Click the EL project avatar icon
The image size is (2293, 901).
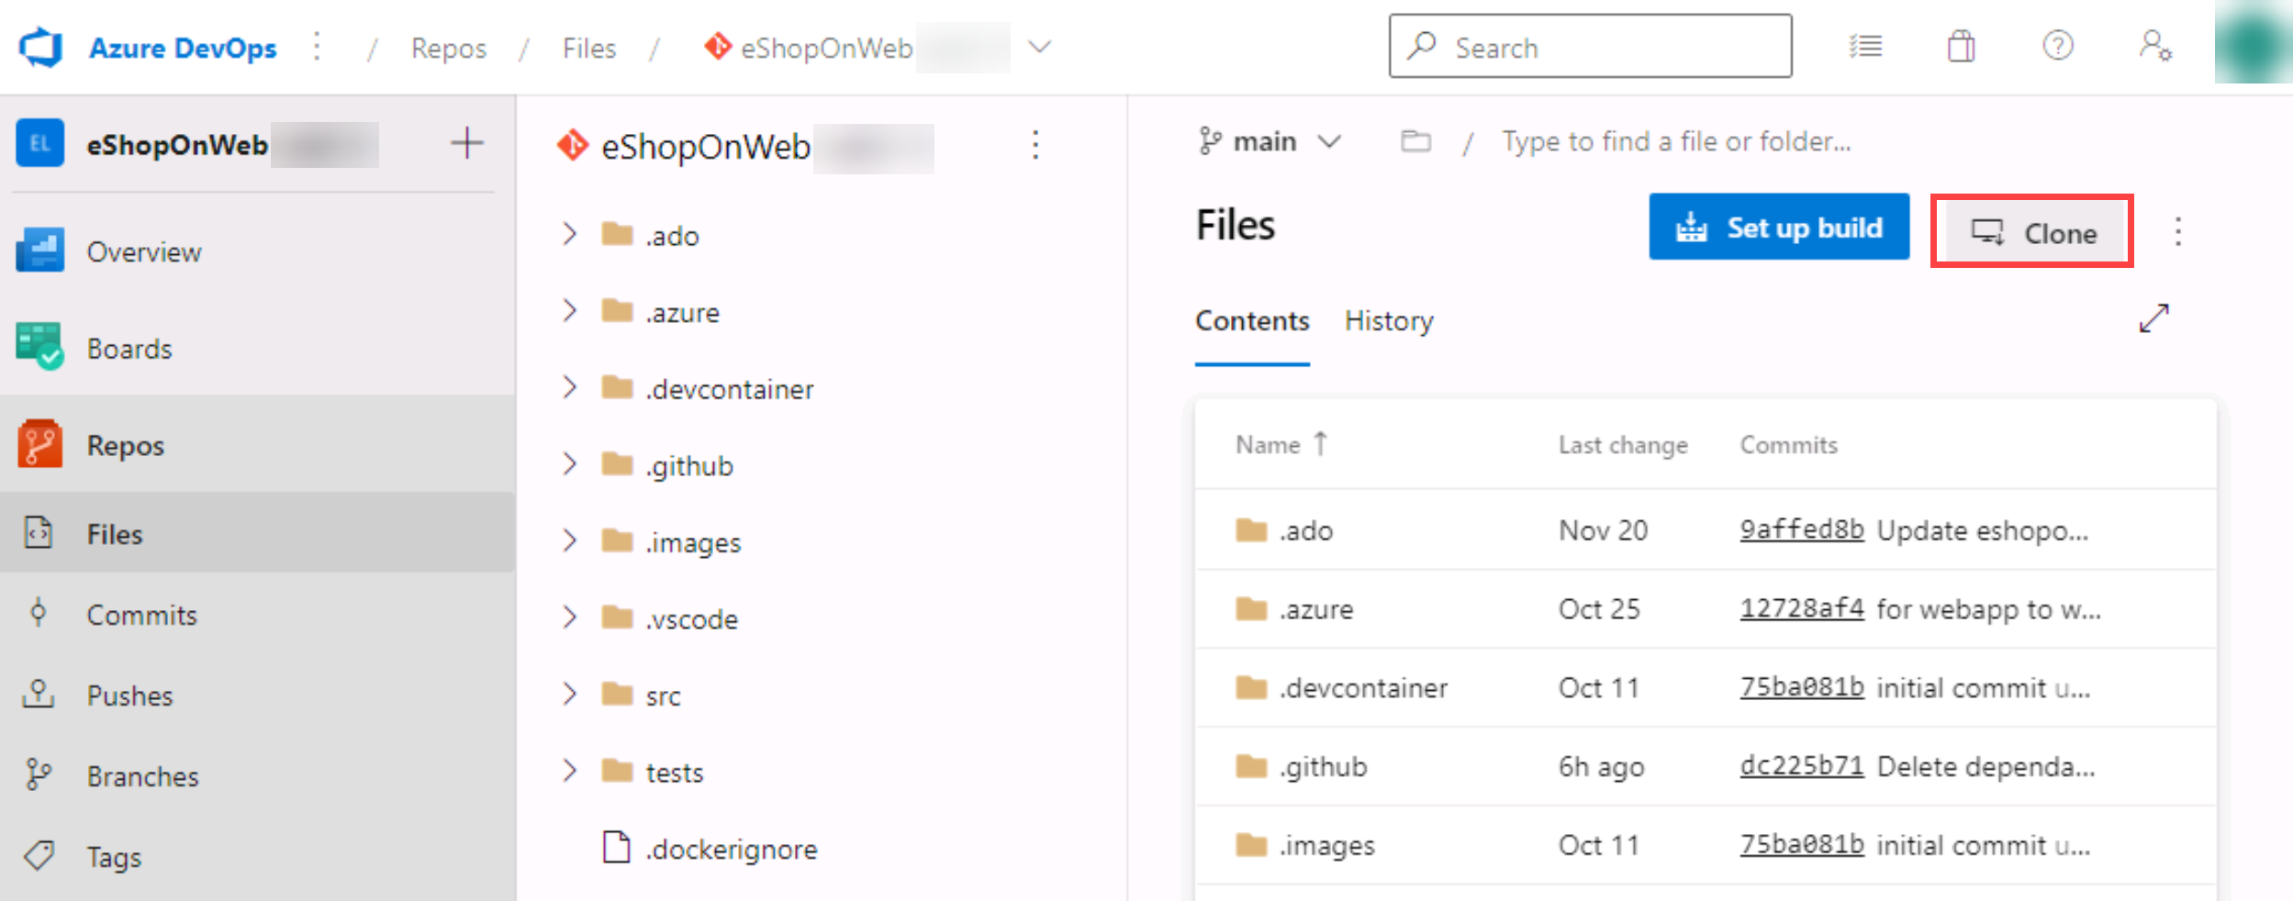tap(40, 143)
